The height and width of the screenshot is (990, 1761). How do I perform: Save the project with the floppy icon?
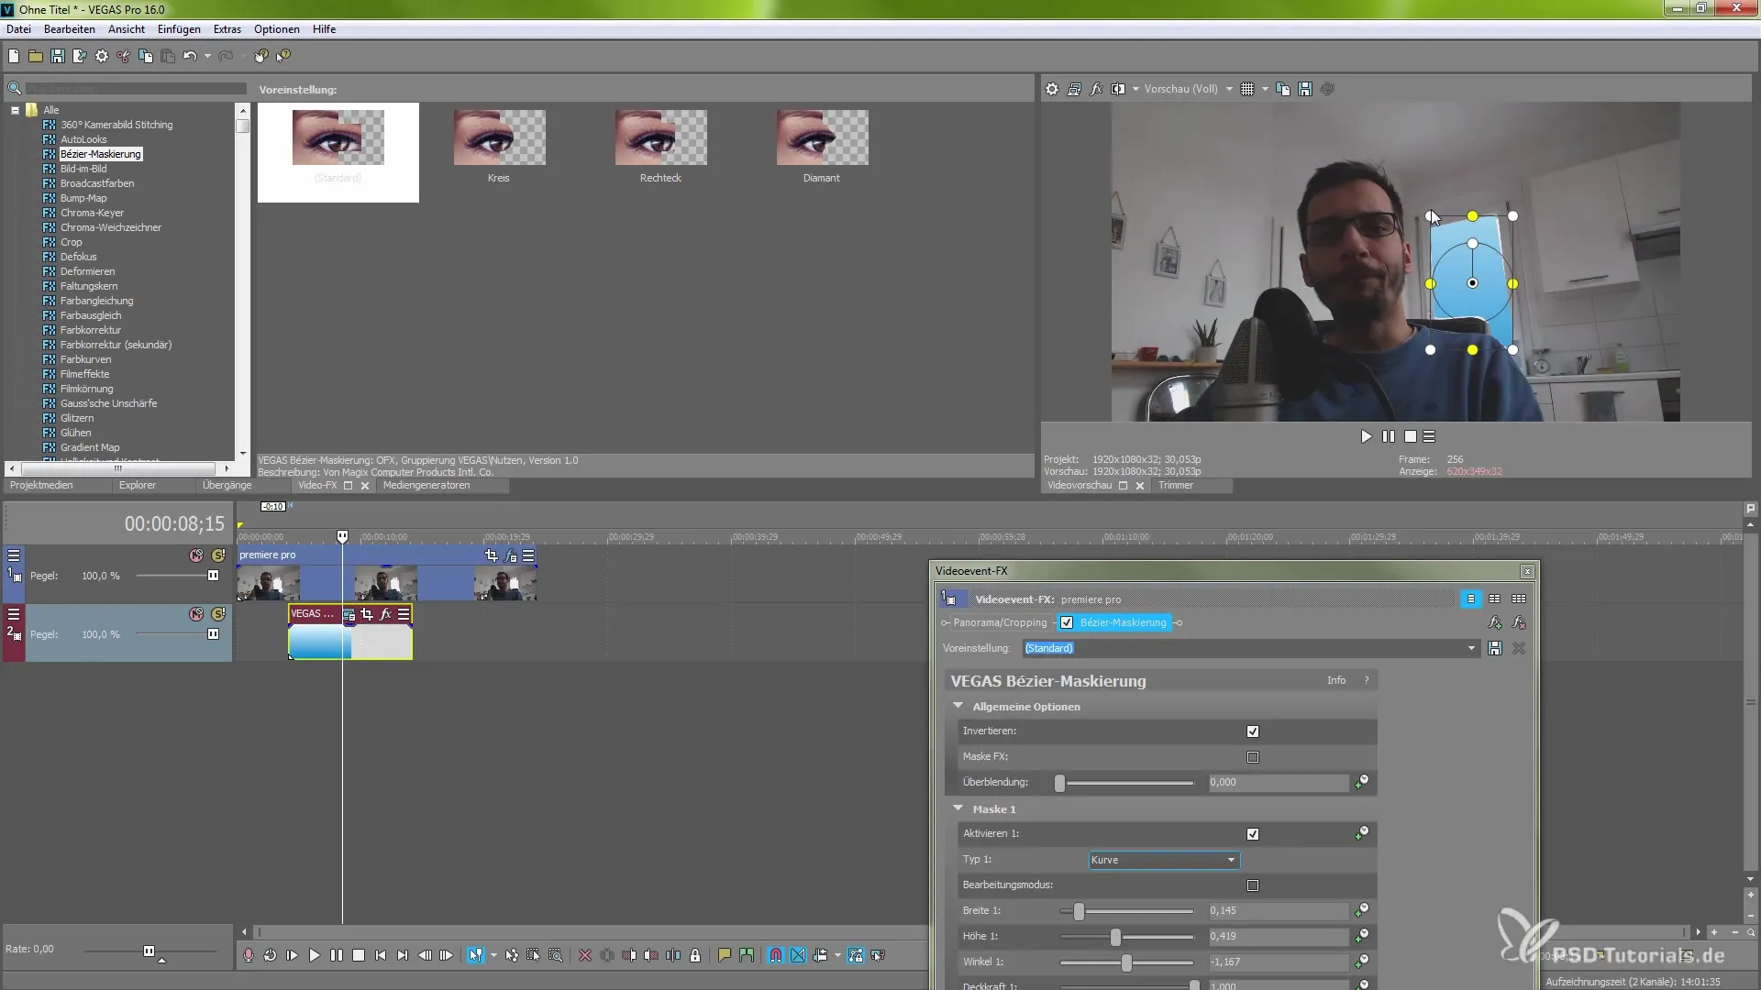(x=58, y=56)
